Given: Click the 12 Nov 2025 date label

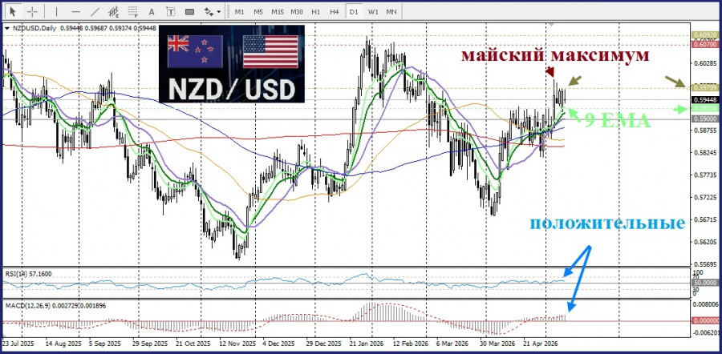Looking at the screenshot, I should pyautogui.click(x=239, y=344).
